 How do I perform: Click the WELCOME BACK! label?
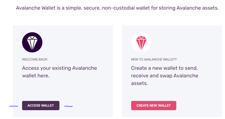coord(35,59)
